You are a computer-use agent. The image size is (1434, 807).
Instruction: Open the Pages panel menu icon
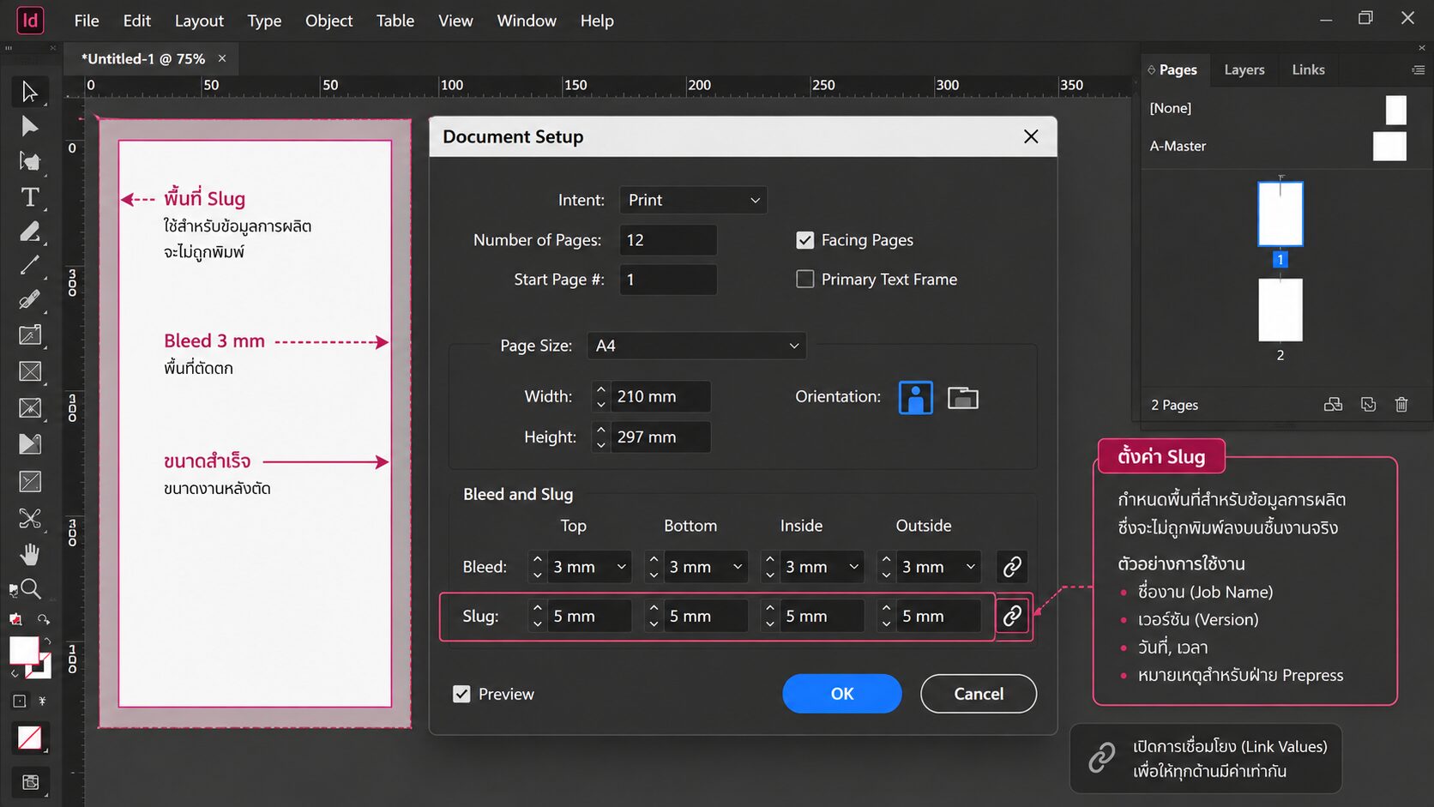point(1418,69)
